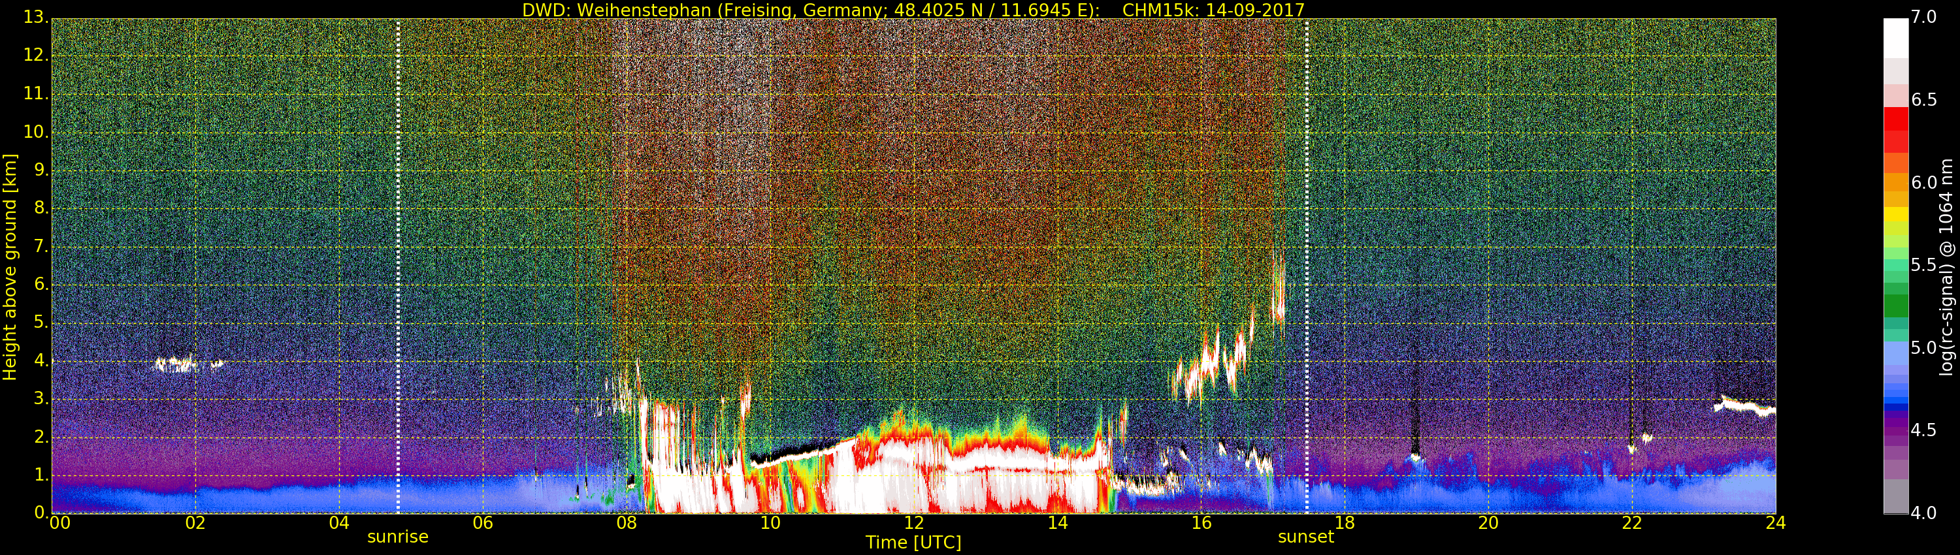Click time-axis tick label 04
Viewport: 1960px width, 555px height.
[x=339, y=523]
